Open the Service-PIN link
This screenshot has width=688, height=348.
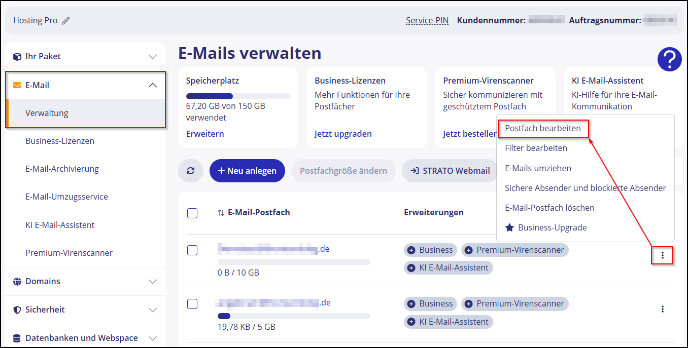click(x=427, y=20)
